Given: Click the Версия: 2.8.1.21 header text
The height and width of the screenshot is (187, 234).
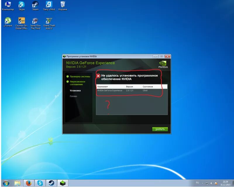Looking at the screenshot, I should coord(76,67).
